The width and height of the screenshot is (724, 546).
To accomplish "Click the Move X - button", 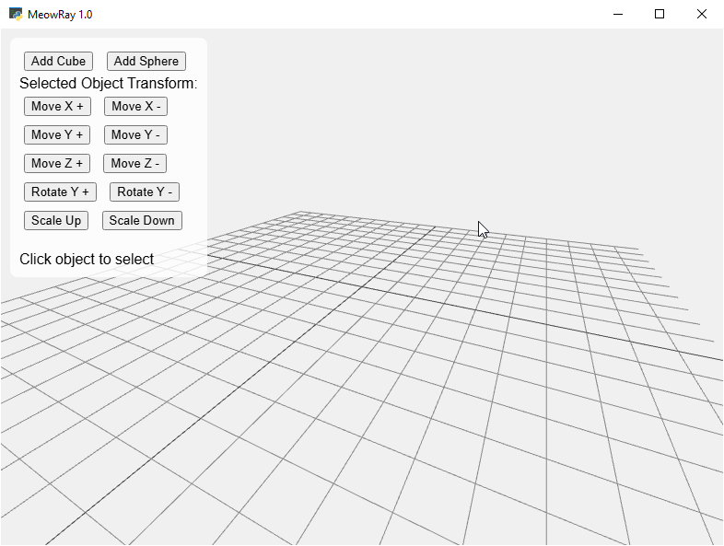I will [135, 107].
